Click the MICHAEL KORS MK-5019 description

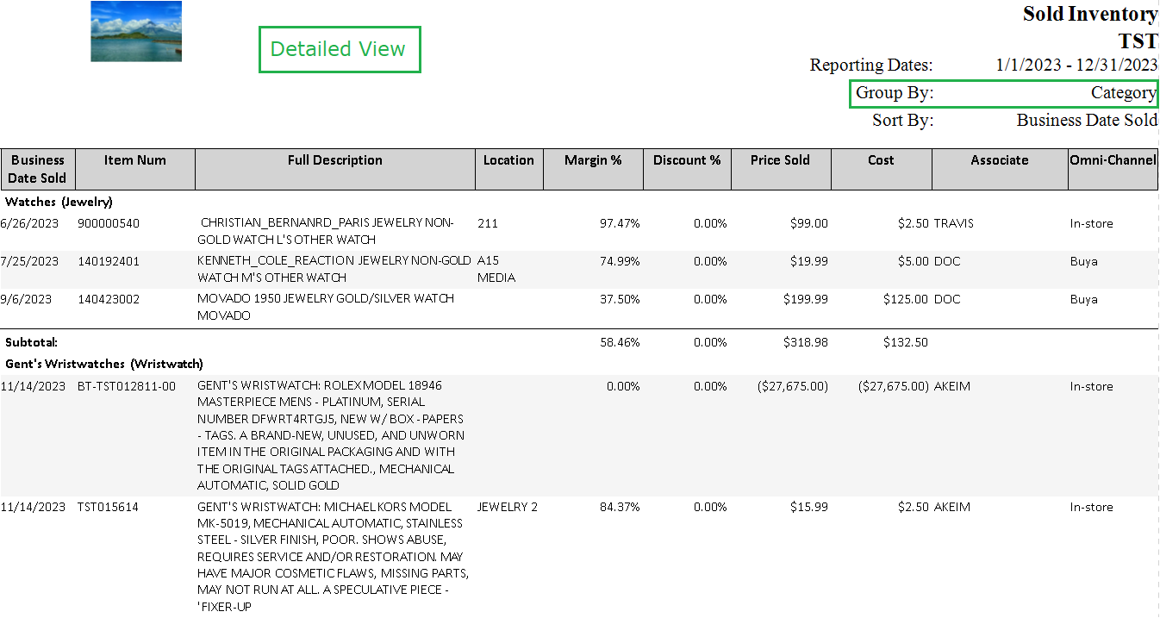[x=333, y=556]
